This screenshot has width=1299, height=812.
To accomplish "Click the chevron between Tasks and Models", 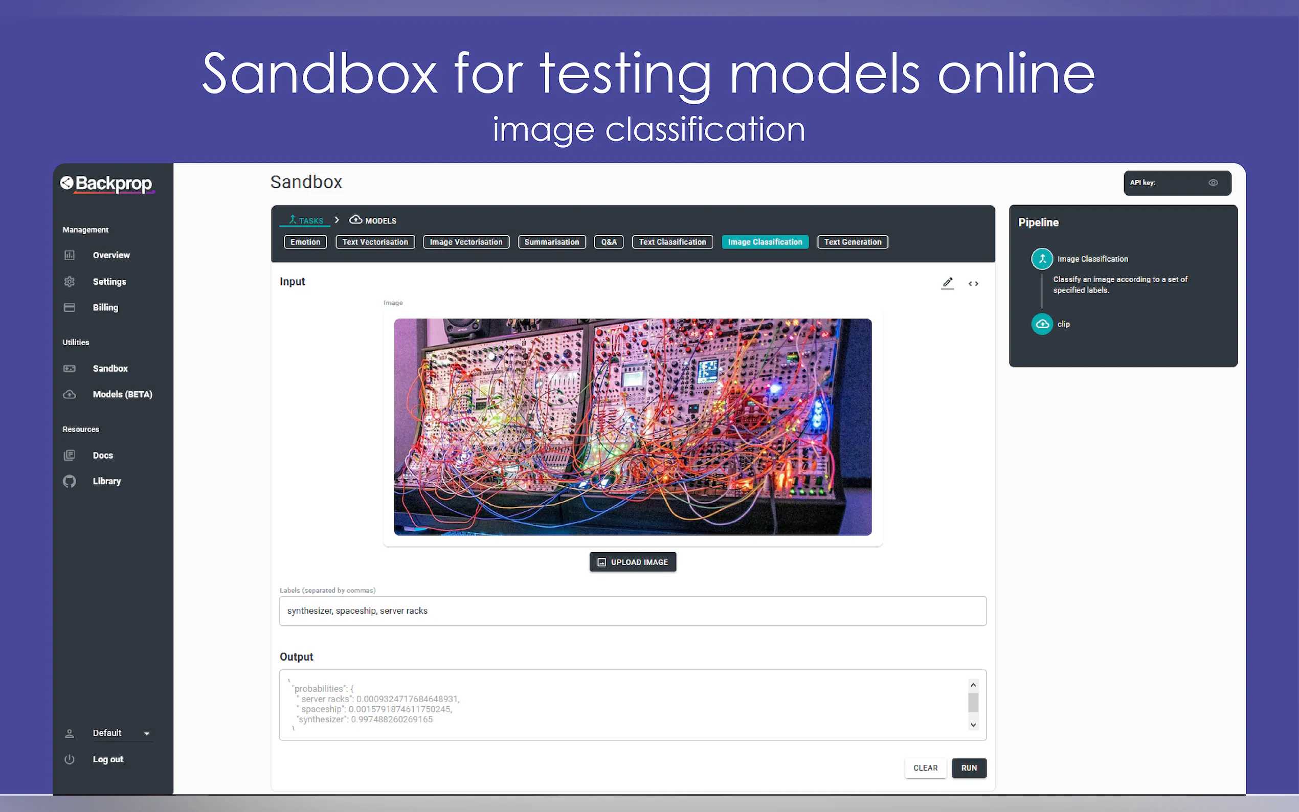I will 337,220.
